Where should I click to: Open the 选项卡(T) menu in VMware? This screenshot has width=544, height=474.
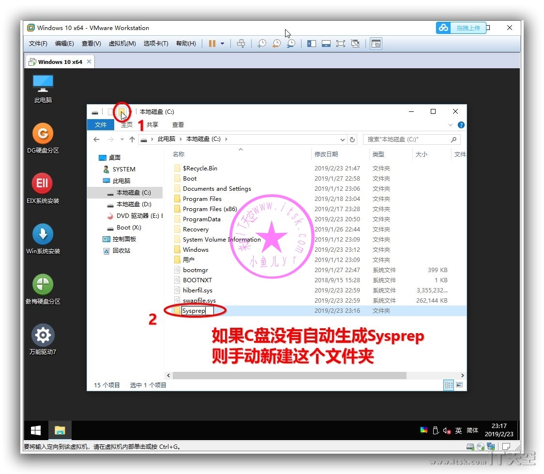(156, 44)
